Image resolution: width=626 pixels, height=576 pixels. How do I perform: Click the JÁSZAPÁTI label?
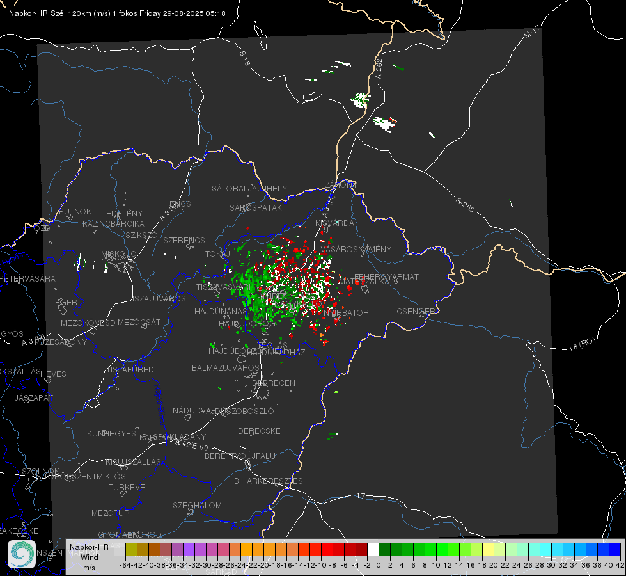click(35, 397)
